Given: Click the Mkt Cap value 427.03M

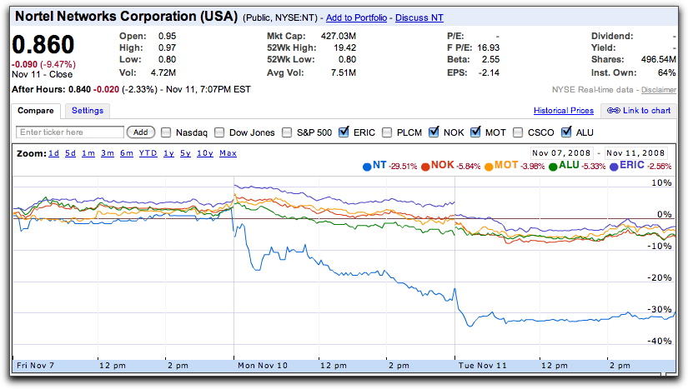Looking at the screenshot, I should (x=339, y=36).
